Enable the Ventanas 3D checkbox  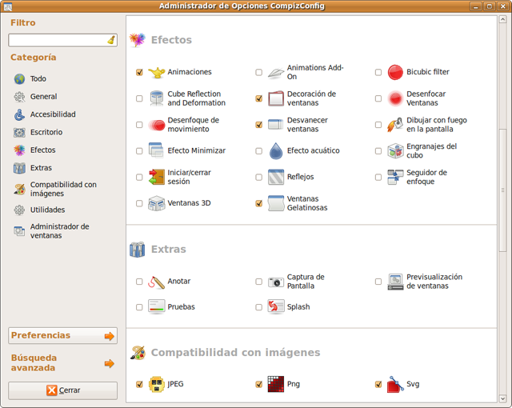pos(139,204)
